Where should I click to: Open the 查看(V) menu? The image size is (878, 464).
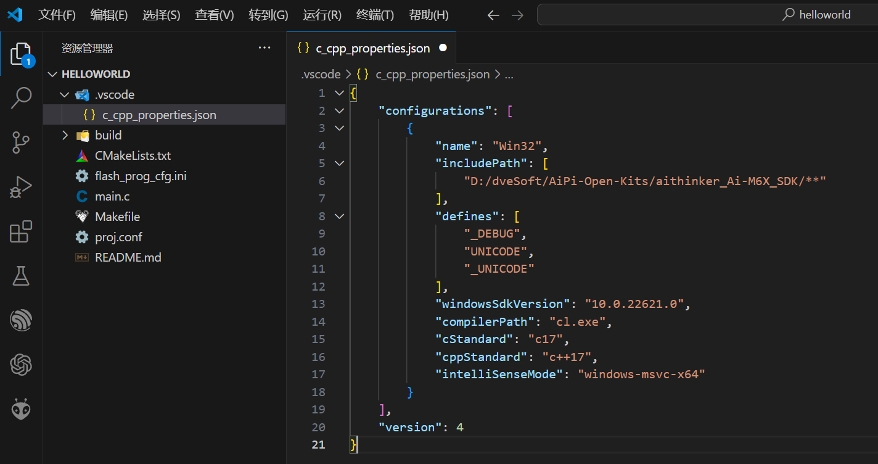[x=215, y=15]
